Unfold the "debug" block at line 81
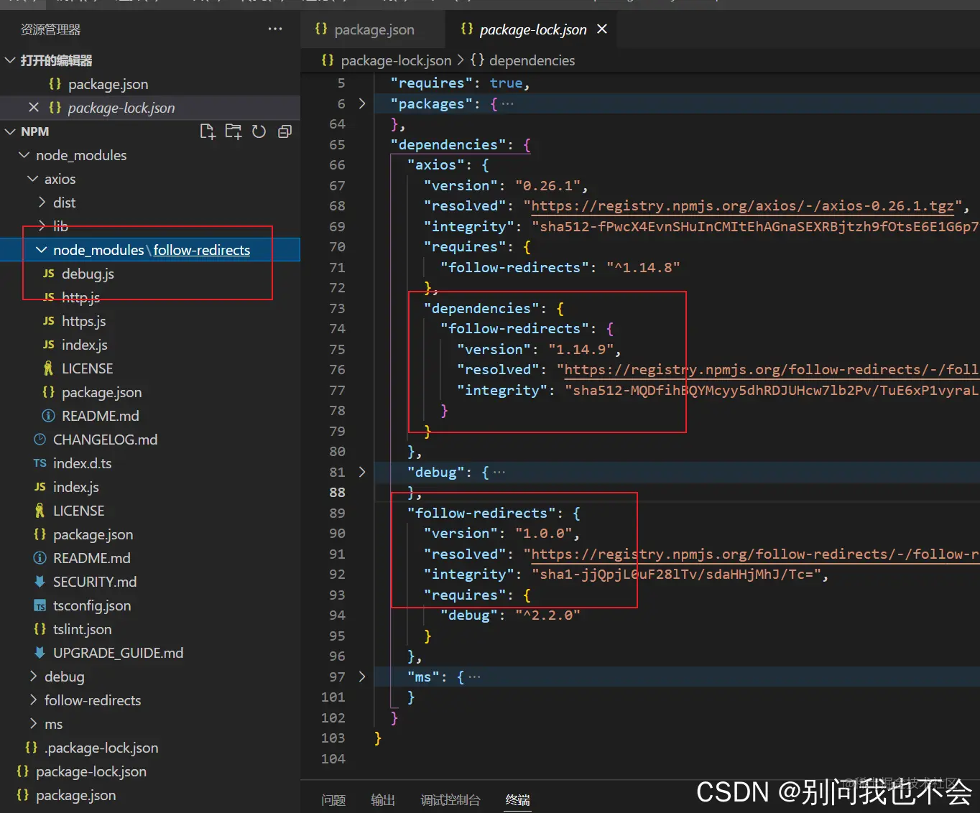This screenshot has height=813, width=980. [362, 472]
